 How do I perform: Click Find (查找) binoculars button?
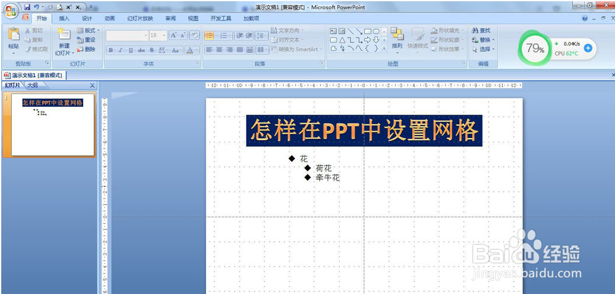pos(481,30)
